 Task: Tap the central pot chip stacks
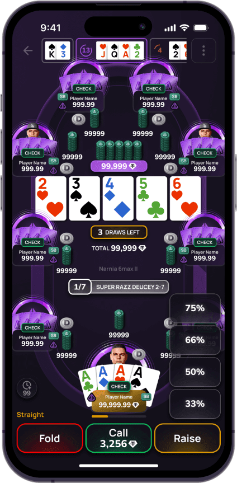click(119, 150)
